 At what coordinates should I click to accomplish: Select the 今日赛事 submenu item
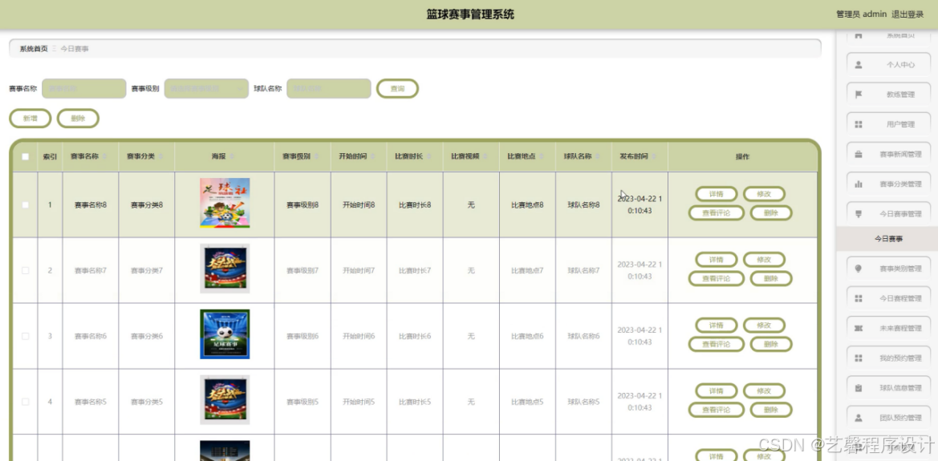(887, 239)
